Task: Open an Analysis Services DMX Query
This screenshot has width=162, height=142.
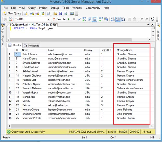Action: tap(37, 13)
